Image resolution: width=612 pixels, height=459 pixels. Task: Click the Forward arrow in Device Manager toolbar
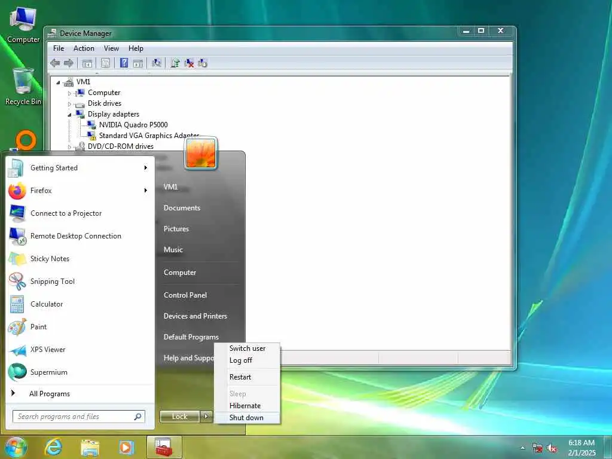pos(69,63)
